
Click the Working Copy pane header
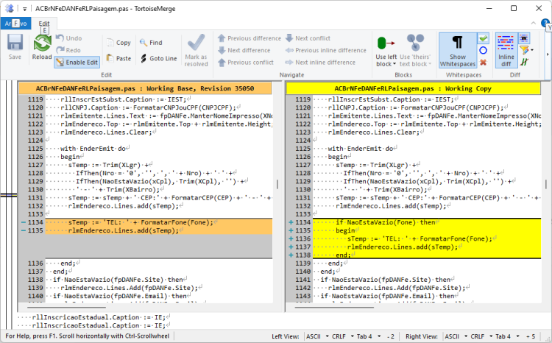pos(414,88)
